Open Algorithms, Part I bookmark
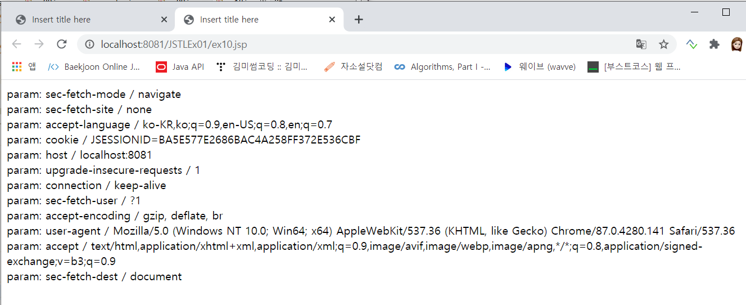 point(442,67)
